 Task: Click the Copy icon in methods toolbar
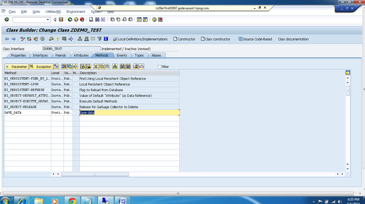[101, 66]
